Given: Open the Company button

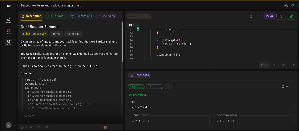Looking at the screenshot, I should 73,34.
